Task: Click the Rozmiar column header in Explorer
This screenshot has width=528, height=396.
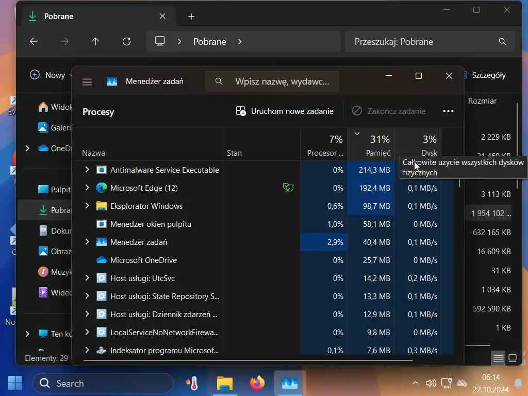Action: [x=482, y=101]
